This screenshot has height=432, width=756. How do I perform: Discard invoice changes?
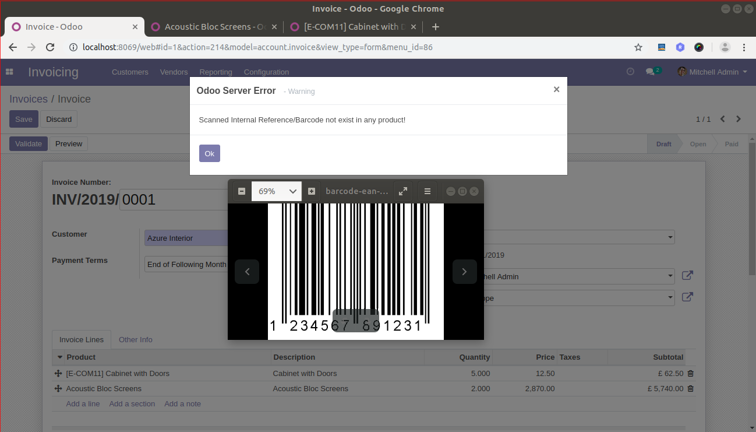pyautogui.click(x=59, y=119)
